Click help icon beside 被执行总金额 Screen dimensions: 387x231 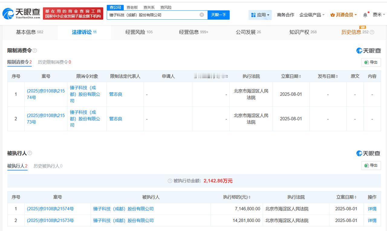170,181
